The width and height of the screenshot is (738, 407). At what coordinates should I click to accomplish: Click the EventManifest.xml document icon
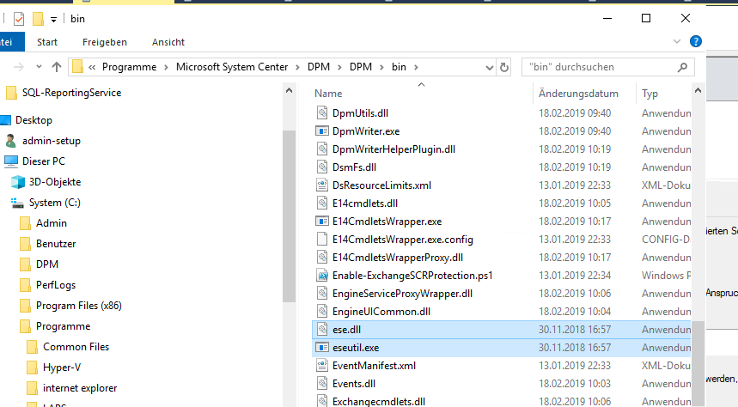click(x=322, y=366)
